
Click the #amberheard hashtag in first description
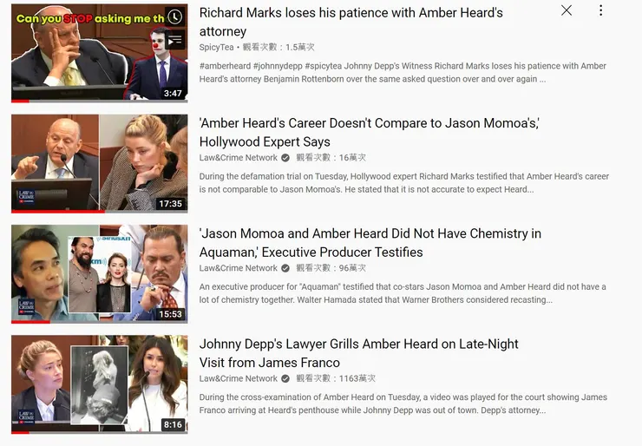tap(225, 66)
